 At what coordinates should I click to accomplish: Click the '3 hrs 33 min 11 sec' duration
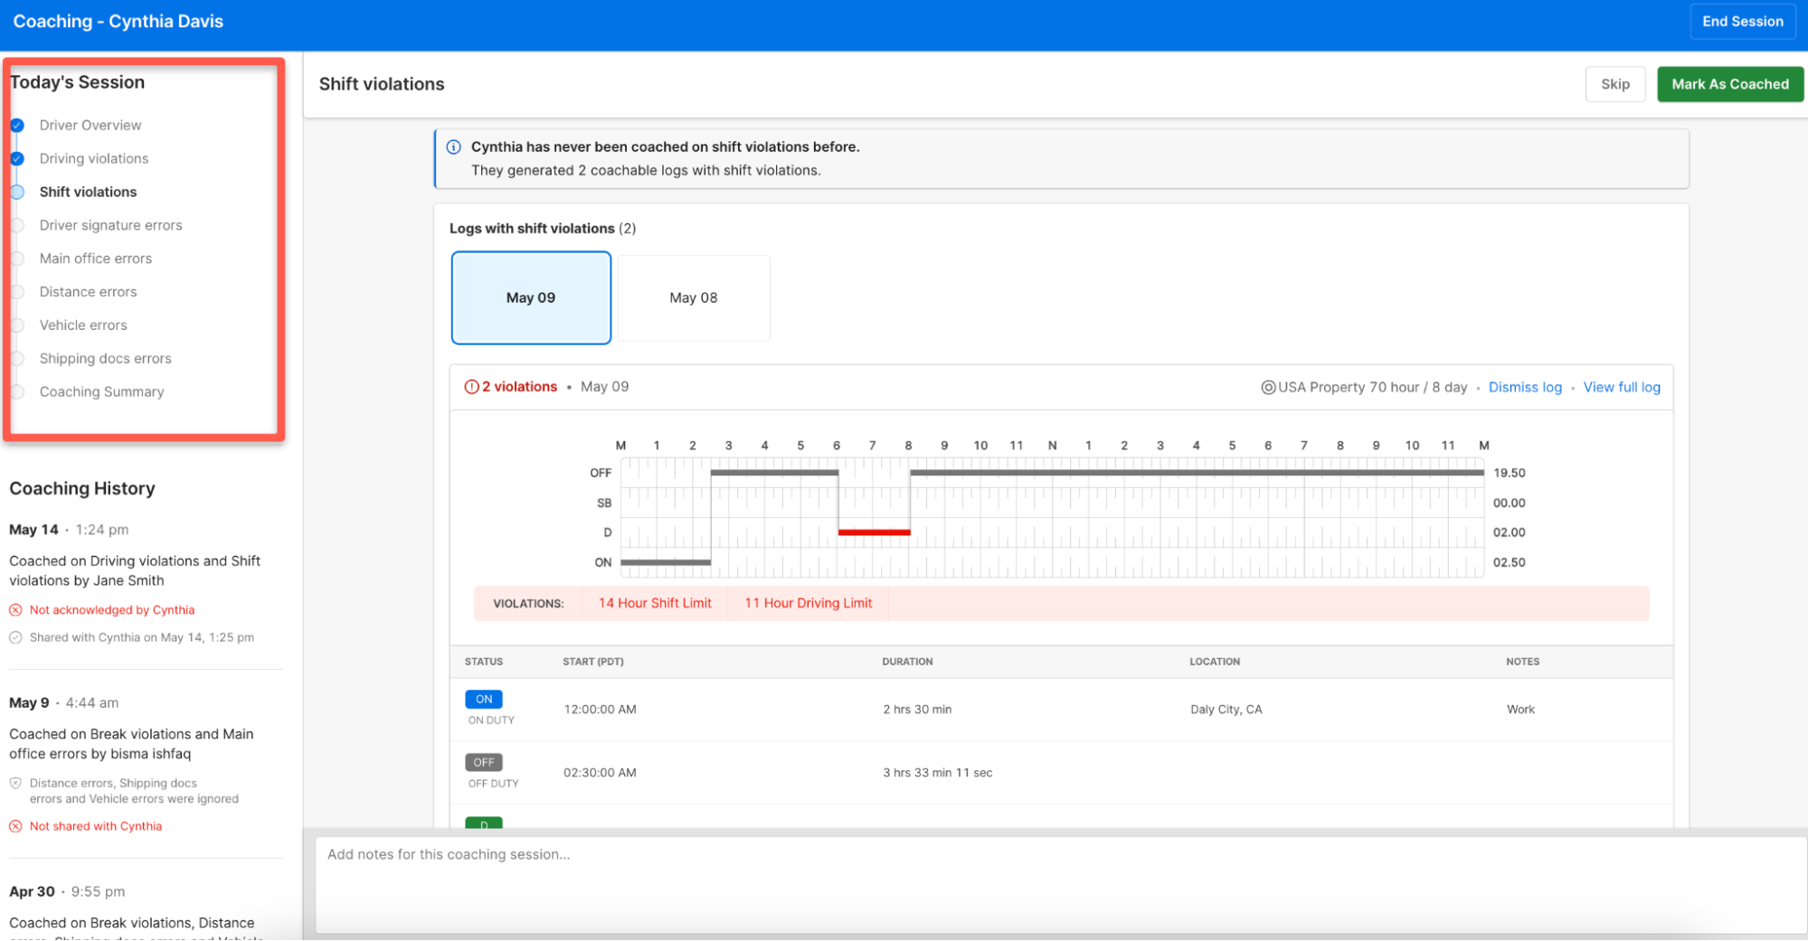938,773
